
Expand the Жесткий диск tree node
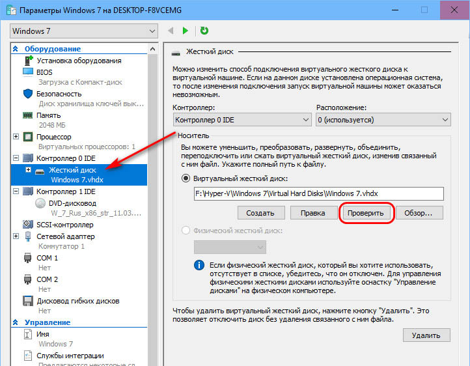[x=28, y=170]
